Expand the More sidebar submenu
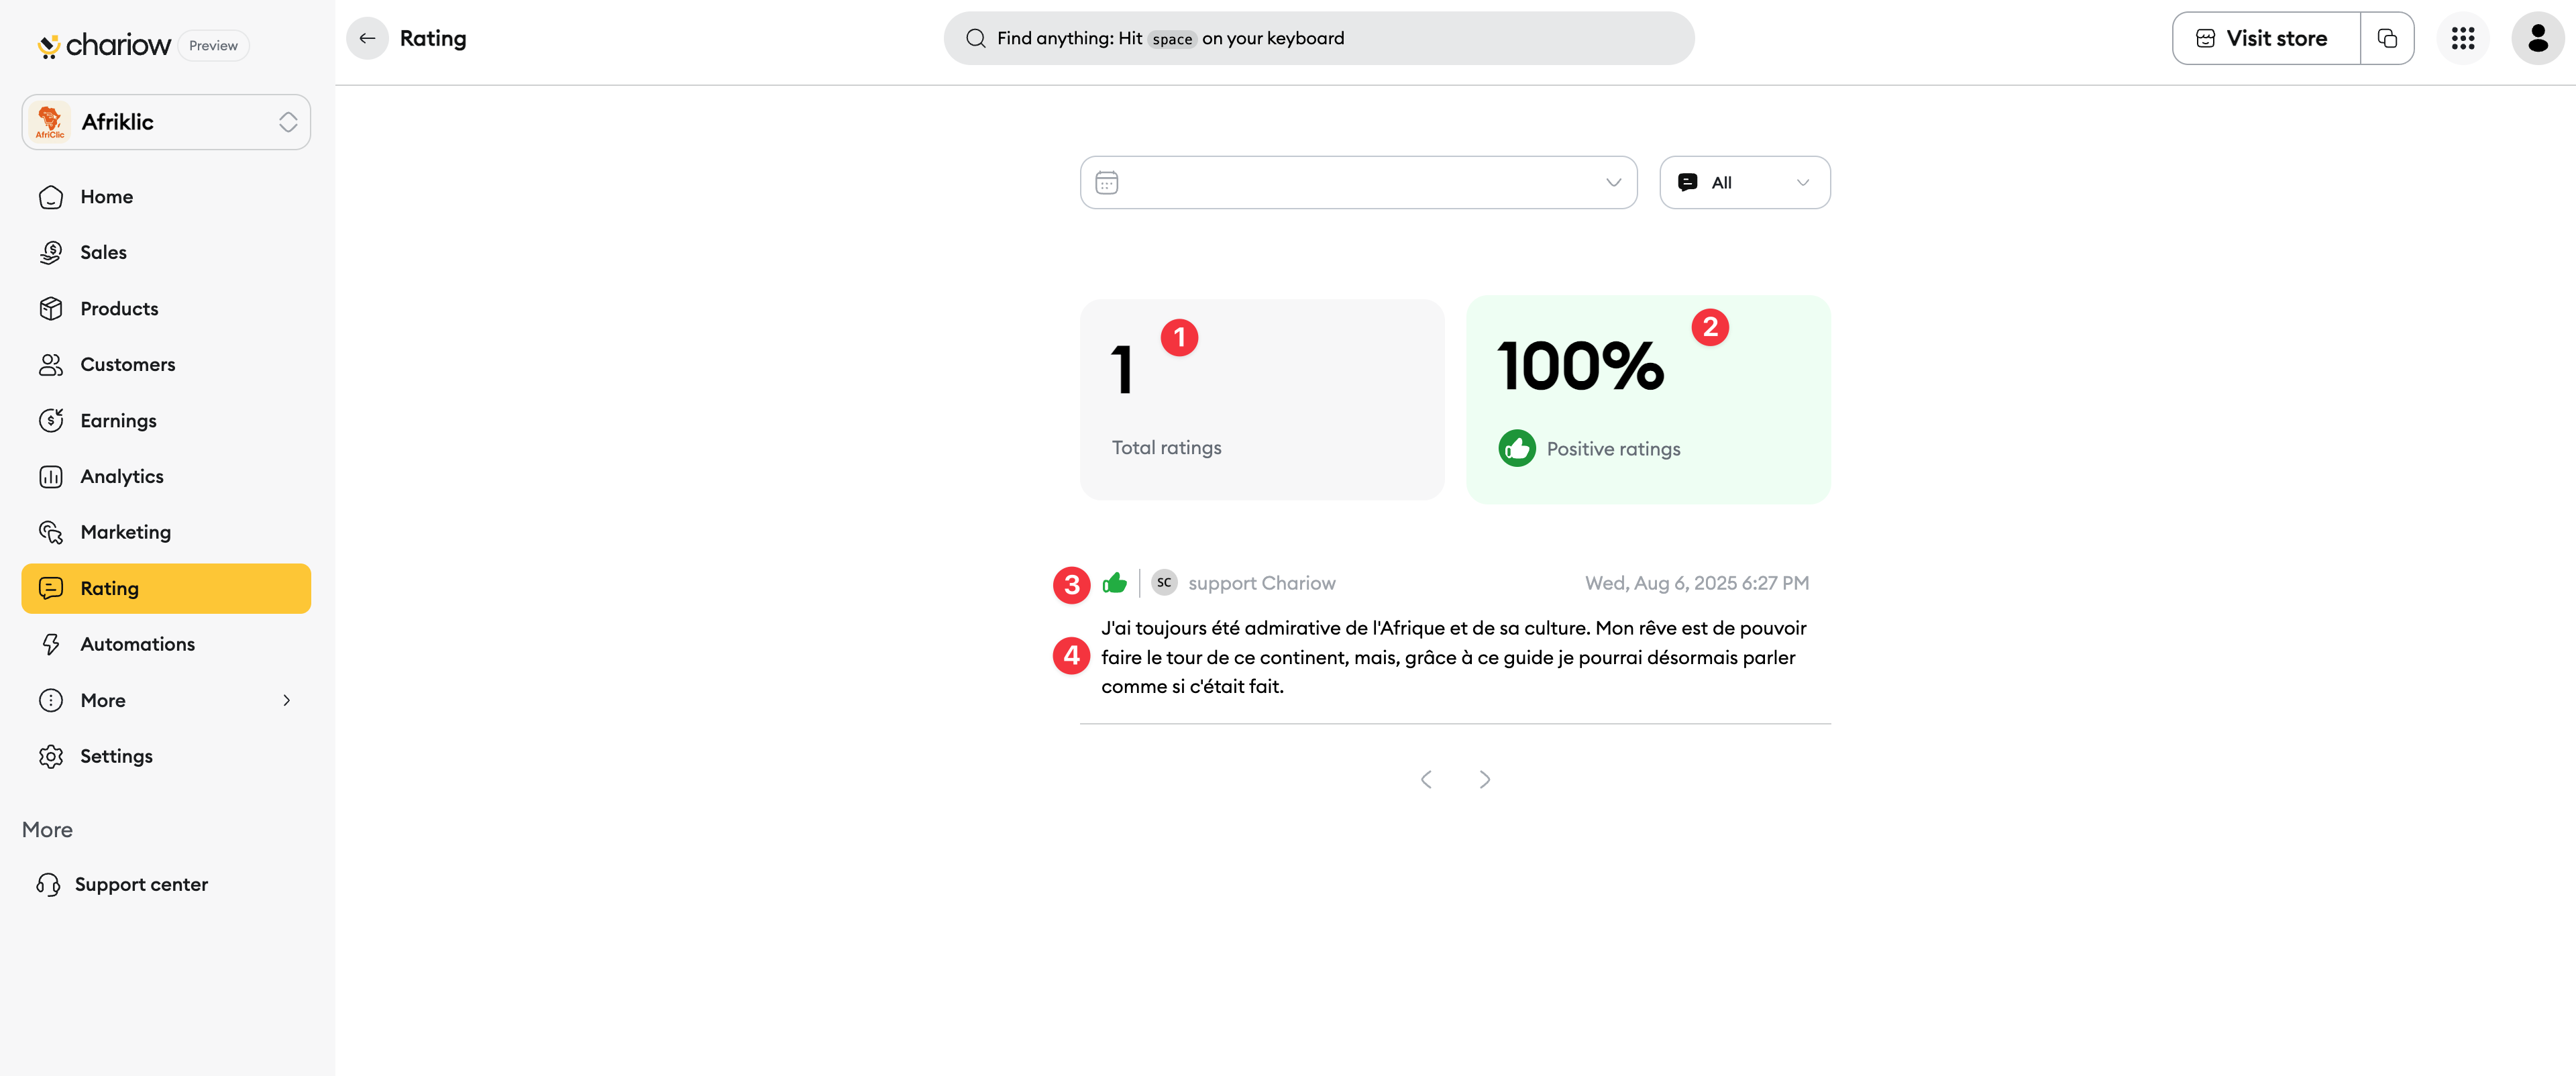Image resolution: width=2576 pixels, height=1076 pixels. [166, 700]
